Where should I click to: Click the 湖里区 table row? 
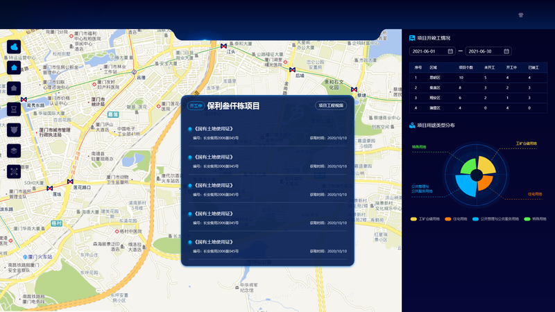click(478, 108)
